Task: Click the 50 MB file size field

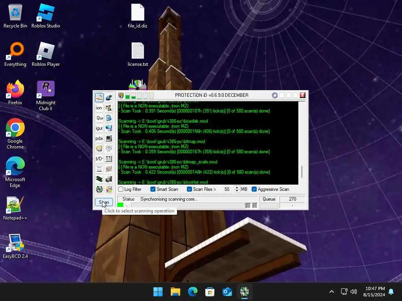Action: coord(227,189)
